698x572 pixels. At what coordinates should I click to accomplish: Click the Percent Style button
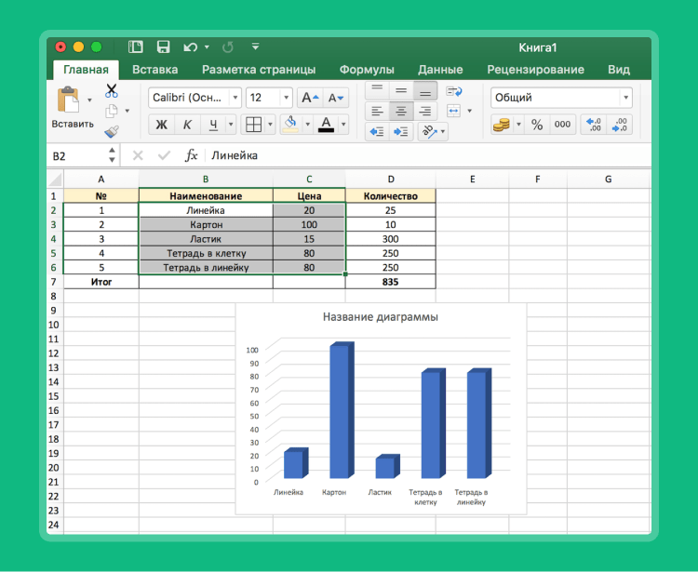pos(537,125)
